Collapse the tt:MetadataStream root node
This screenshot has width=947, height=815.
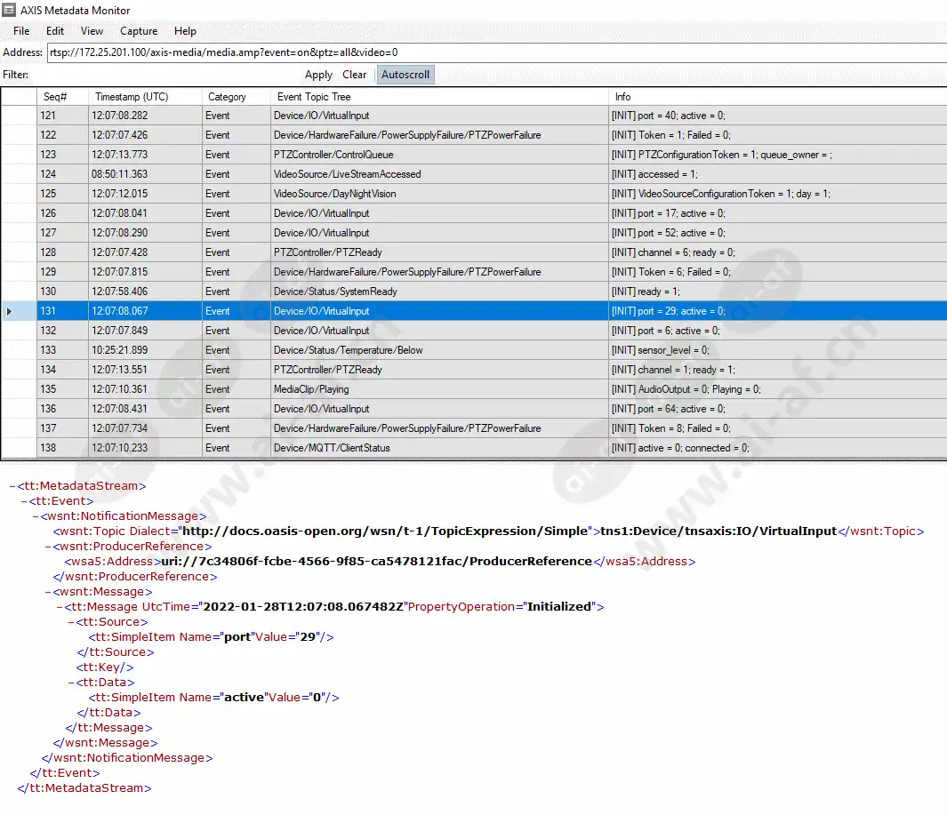tap(12, 486)
